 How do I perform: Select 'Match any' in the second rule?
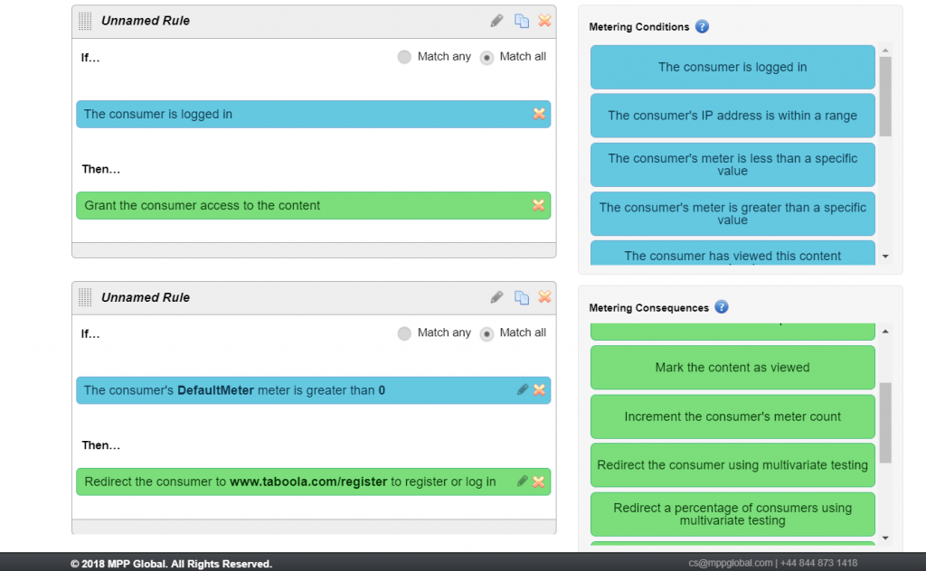[x=404, y=333]
